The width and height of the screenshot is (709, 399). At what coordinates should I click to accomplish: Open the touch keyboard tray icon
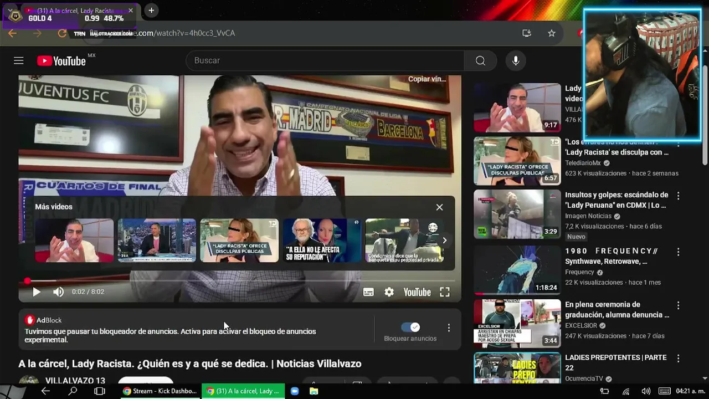pyautogui.click(x=665, y=391)
